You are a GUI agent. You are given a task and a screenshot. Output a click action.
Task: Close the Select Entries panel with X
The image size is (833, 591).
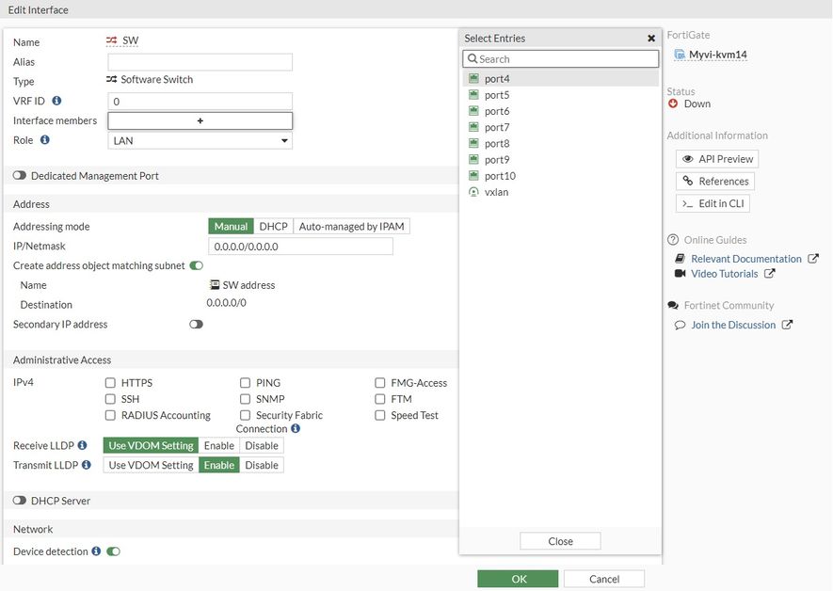651,39
